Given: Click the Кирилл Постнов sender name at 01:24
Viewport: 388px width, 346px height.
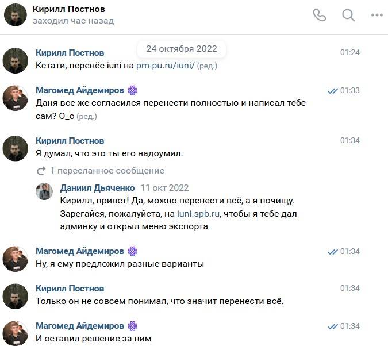Looking at the screenshot, I should point(70,53).
